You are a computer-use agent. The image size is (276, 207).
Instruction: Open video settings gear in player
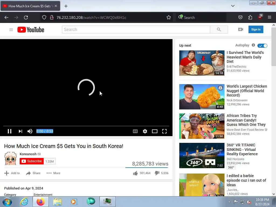145,131
